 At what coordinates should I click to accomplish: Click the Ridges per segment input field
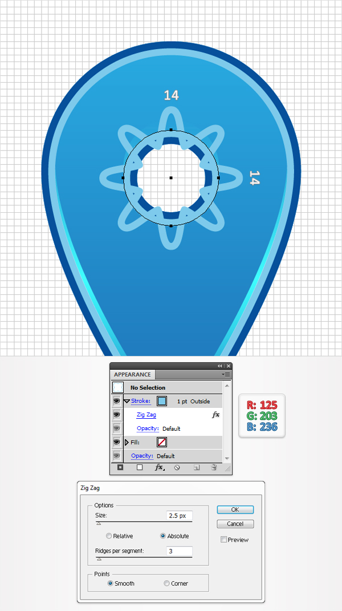[179, 551]
